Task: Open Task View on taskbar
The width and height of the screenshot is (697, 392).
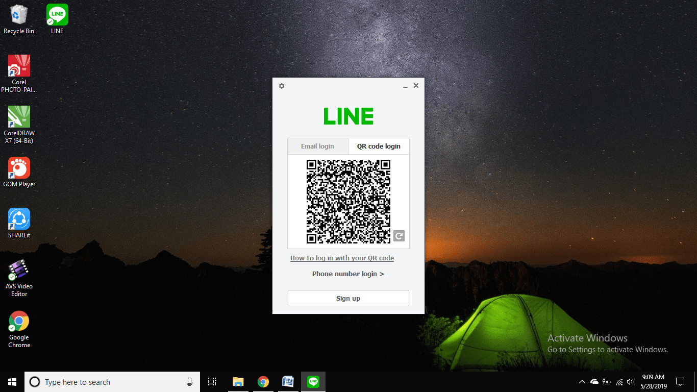Action: 212,382
